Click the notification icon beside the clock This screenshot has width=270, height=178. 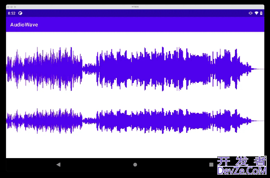(20, 13)
